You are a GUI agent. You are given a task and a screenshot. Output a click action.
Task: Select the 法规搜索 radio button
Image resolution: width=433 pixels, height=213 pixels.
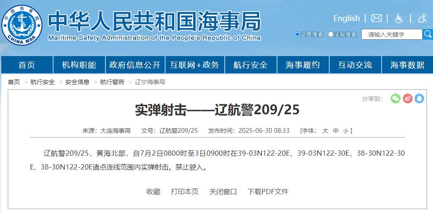[331, 34]
